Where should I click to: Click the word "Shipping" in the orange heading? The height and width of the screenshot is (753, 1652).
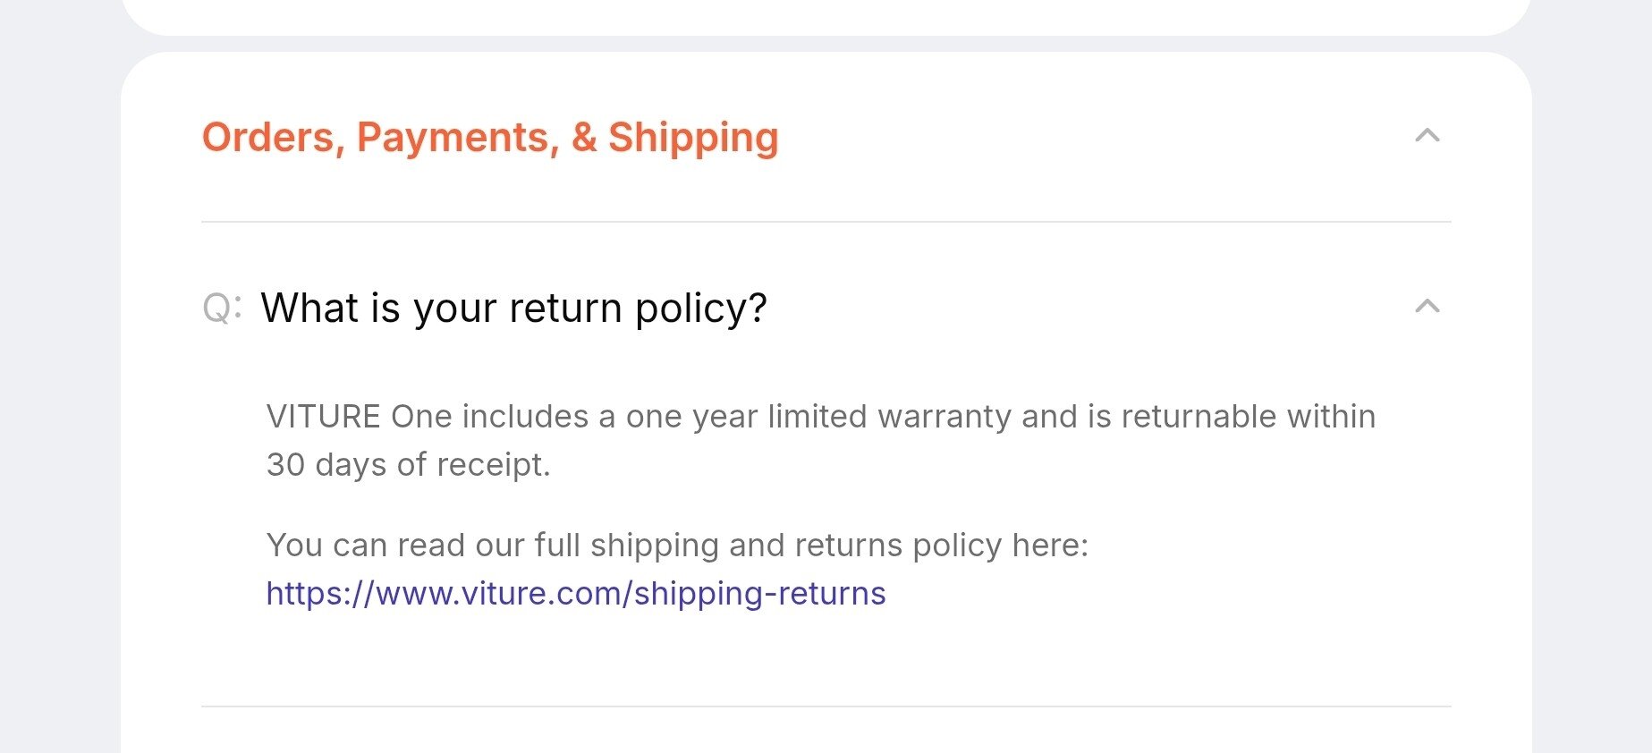[693, 138]
